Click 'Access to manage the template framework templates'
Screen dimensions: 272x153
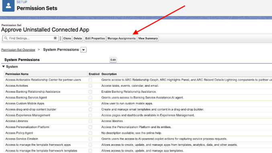coord(41,151)
